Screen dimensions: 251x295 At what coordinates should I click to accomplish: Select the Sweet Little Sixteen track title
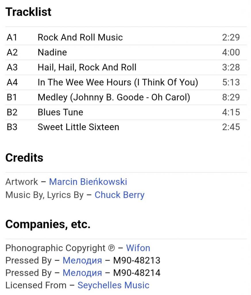coord(78,127)
